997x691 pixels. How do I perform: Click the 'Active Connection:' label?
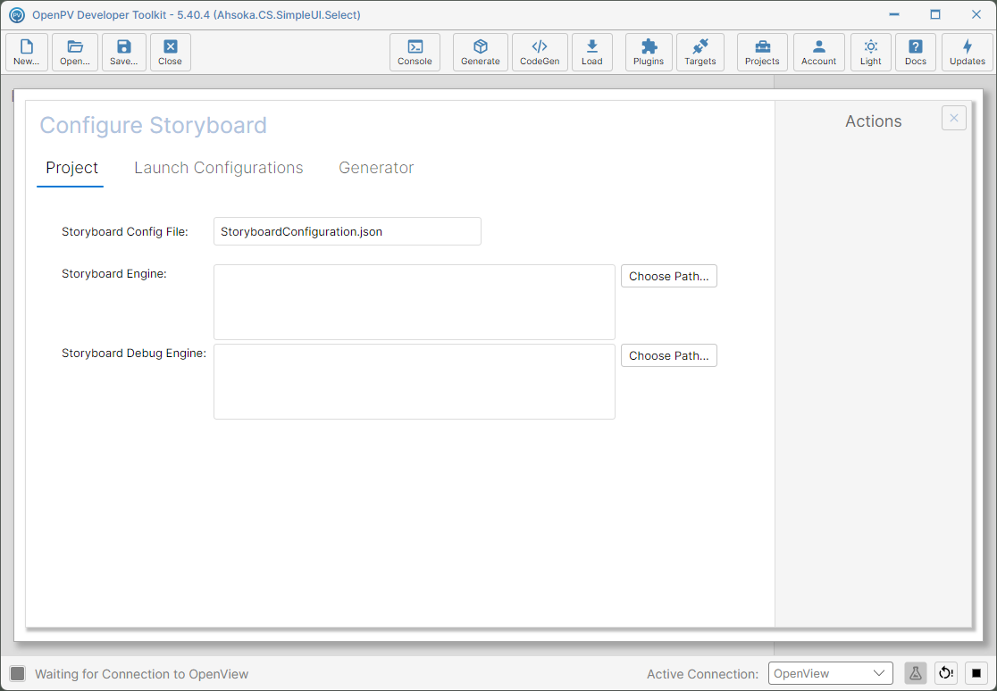coord(702,674)
